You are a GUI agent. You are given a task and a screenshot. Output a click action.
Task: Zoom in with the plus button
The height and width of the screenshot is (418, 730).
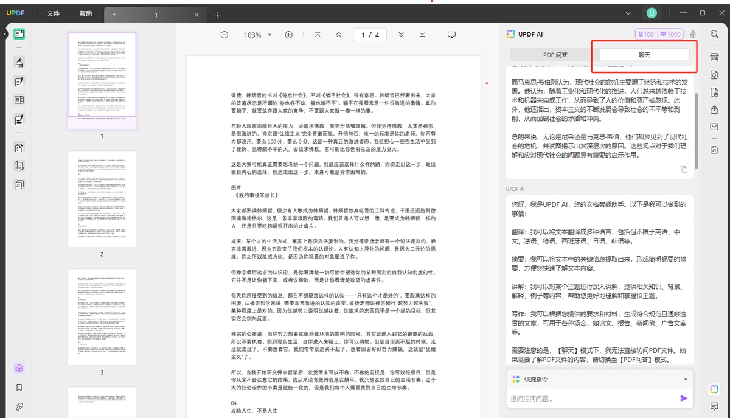pos(289,35)
